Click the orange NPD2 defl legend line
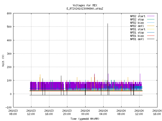Image resolution: width=162 pixels, height=121 pixels. [151, 26]
